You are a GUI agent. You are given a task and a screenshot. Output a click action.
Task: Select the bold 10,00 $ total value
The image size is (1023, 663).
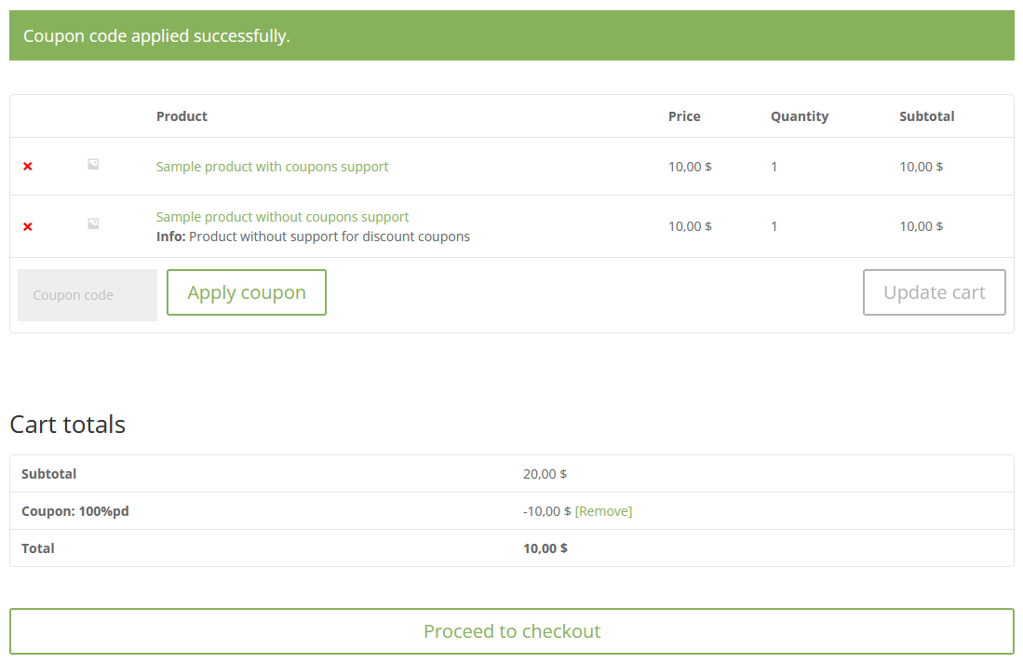545,548
